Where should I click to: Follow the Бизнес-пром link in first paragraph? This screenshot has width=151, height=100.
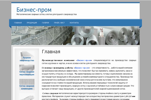[84, 60]
